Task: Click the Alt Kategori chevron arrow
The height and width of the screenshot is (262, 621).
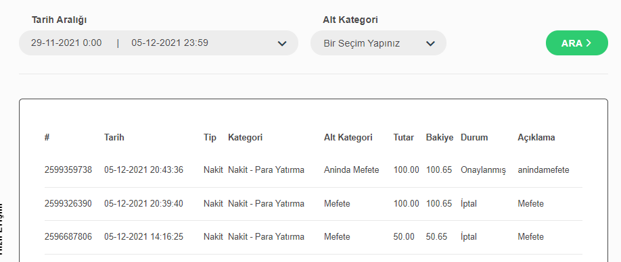Action: [430, 43]
